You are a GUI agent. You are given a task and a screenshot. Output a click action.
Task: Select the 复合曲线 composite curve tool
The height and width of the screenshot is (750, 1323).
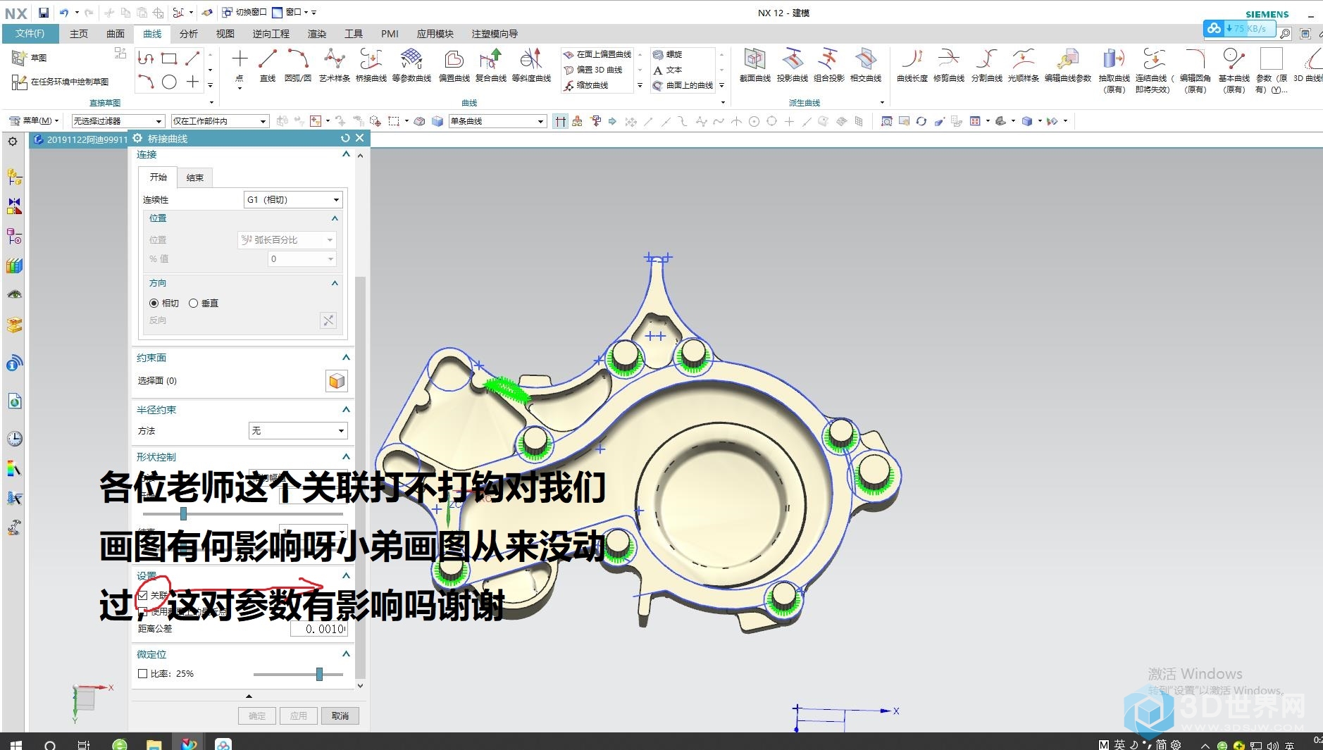pyautogui.click(x=490, y=65)
